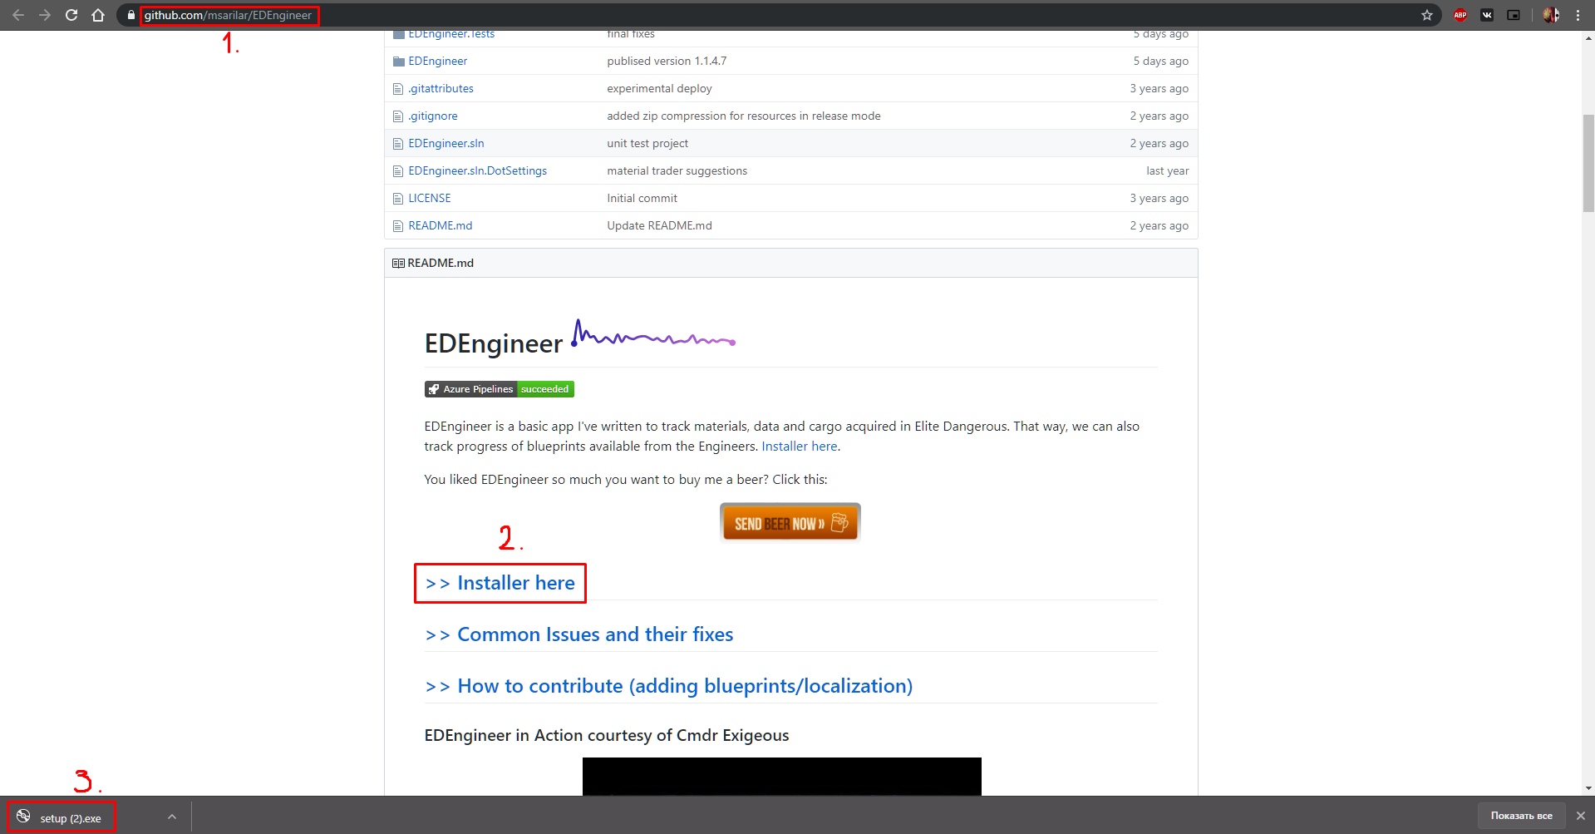Open the '>> Installer here' heading link
The height and width of the screenshot is (834, 1595).
point(500,583)
